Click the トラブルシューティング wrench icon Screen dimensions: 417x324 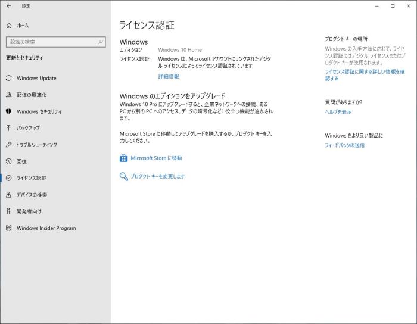pos(9,145)
